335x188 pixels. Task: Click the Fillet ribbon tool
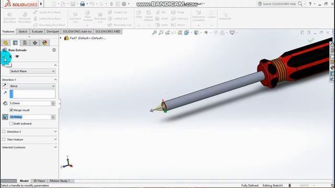tap(139, 14)
